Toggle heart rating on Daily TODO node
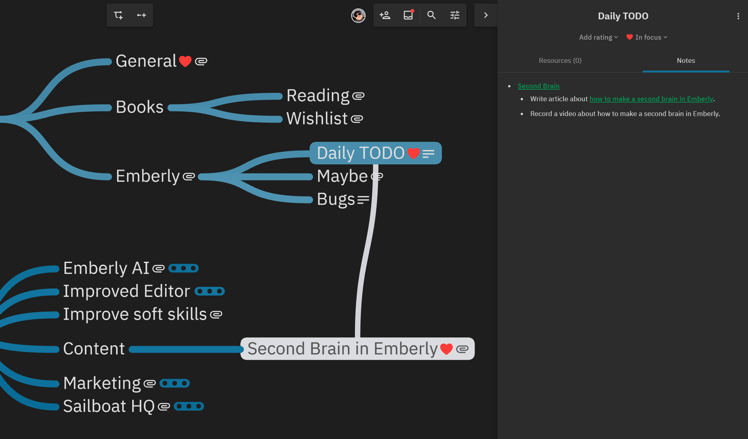The image size is (748, 439). click(414, 153)
